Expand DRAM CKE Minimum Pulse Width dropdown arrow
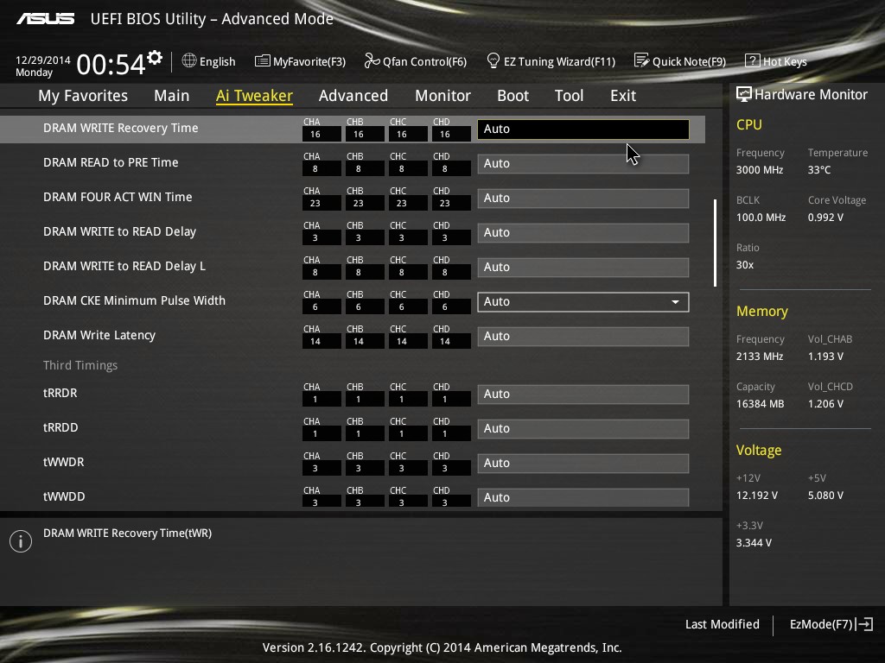The height and width of the screenshot is (663, 885). click(x=675, y=301)
